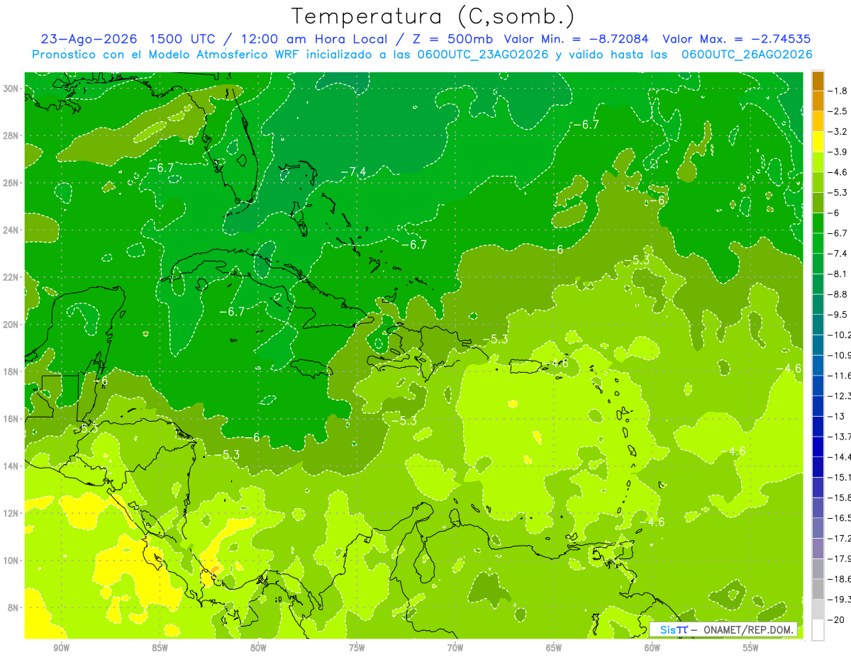Click the 85W longitude axis label

160,648
